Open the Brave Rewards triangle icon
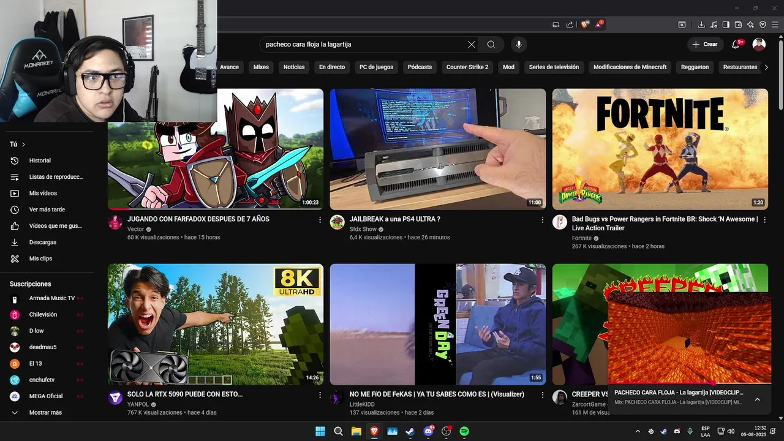The height and width of the screenshot is (441, 784). [599, 24]
